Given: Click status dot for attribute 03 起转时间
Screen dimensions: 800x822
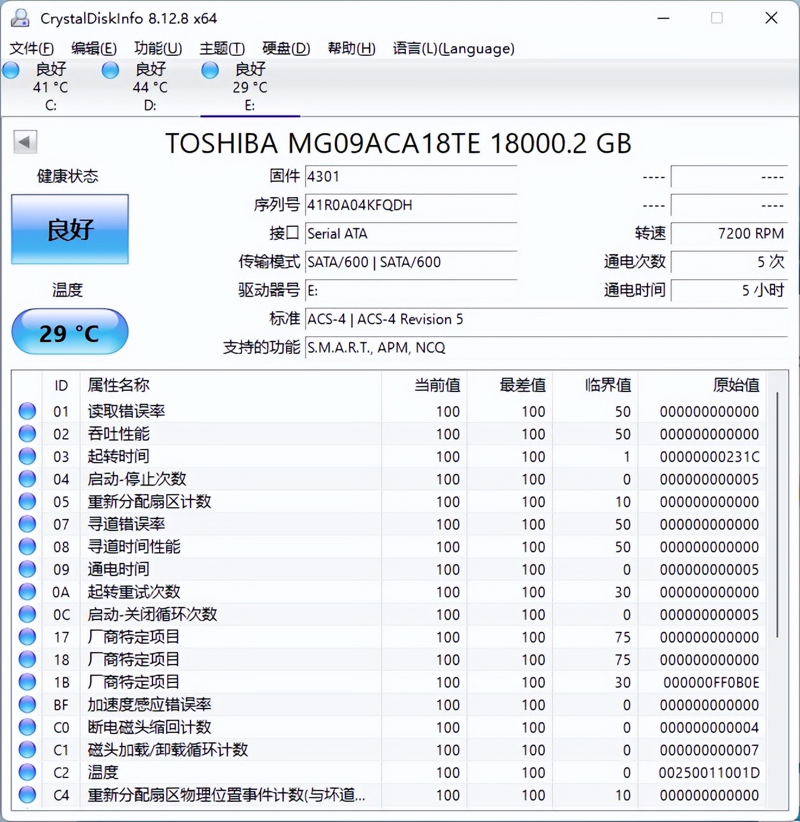Looking at the screenshot, I should (27, 456).
